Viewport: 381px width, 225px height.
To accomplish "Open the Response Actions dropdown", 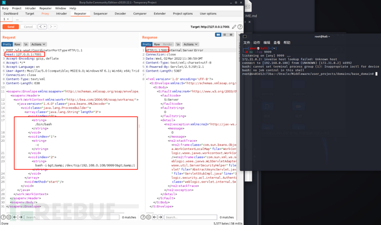I will pos(190,44).
